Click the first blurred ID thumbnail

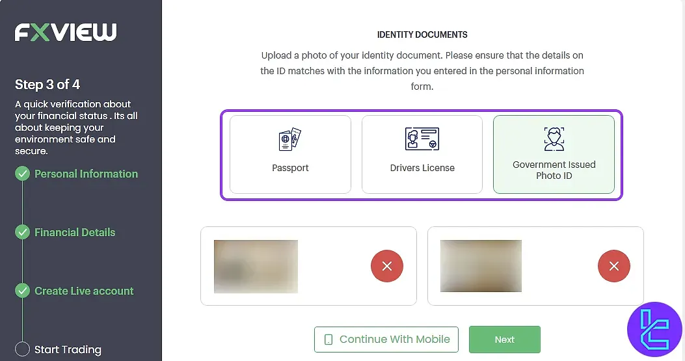[x=256, y=266]
